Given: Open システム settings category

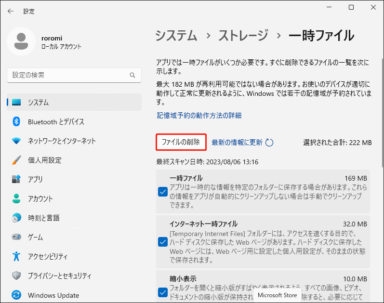Looking at the screenshot, I should [74, 102].
